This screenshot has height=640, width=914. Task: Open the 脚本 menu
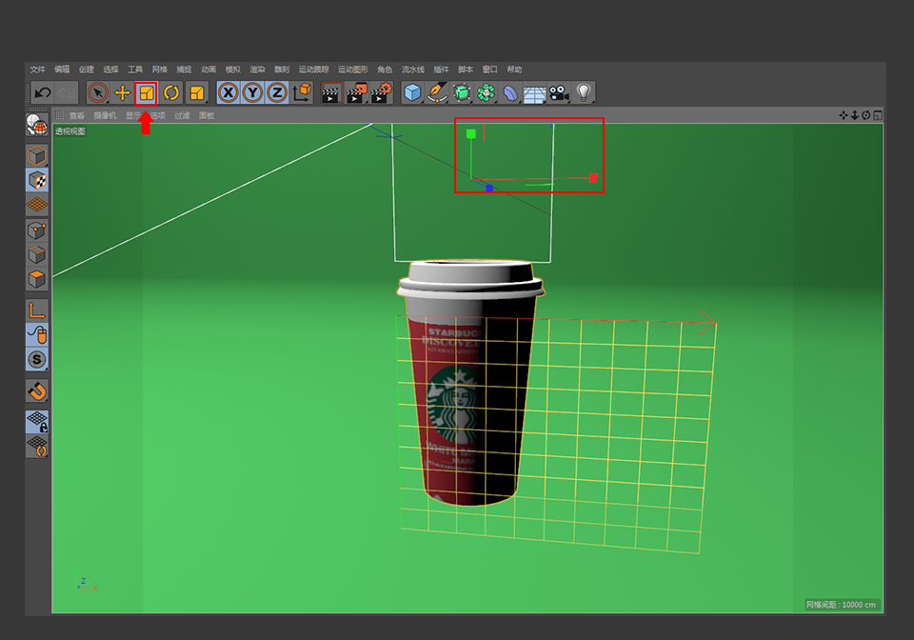click(x=466, y=70)
